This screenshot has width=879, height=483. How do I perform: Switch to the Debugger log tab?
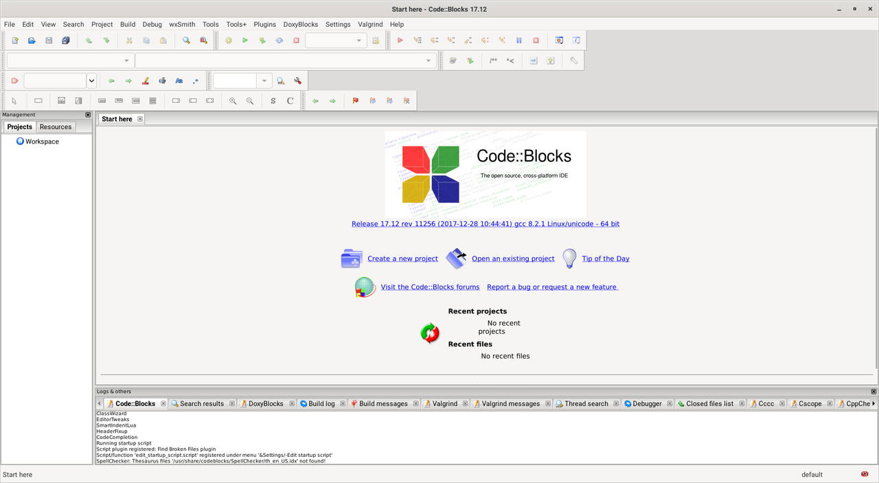point(647,403)
